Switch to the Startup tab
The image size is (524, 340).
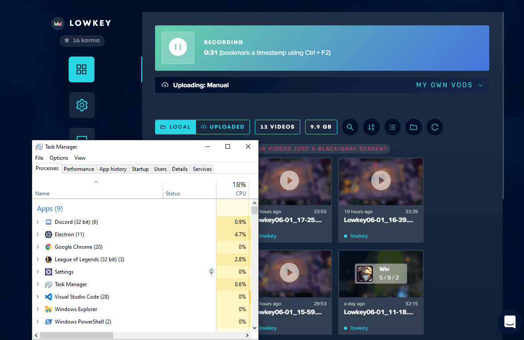pyautogui.click(x=140, y=169)
